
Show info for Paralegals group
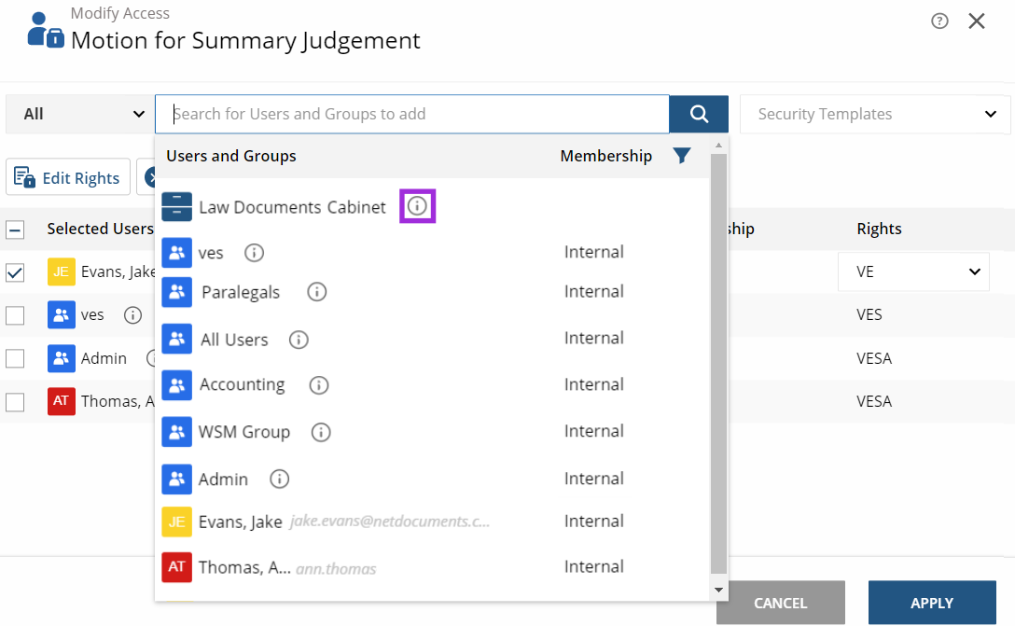point(317,292)
